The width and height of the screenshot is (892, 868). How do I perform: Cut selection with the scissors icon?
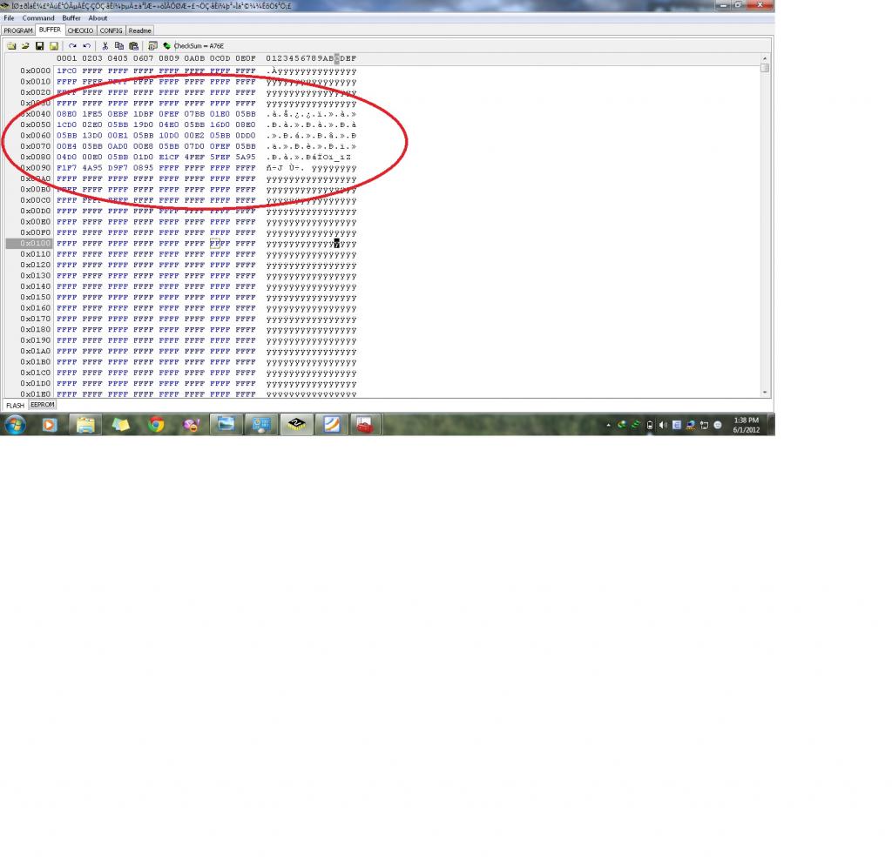coord(105,46)
